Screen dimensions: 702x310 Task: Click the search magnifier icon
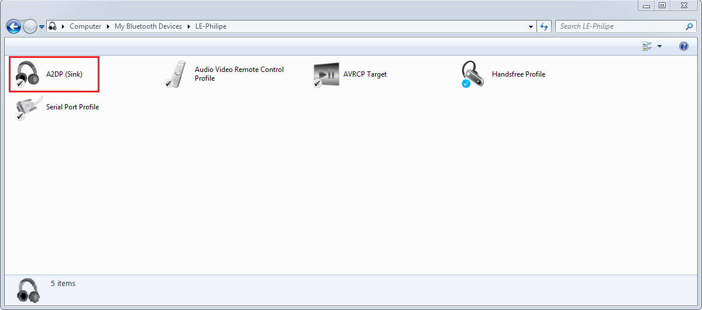[689, 26]
